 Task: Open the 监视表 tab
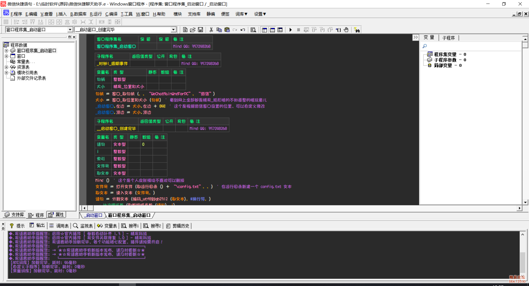tap(83, 226)
